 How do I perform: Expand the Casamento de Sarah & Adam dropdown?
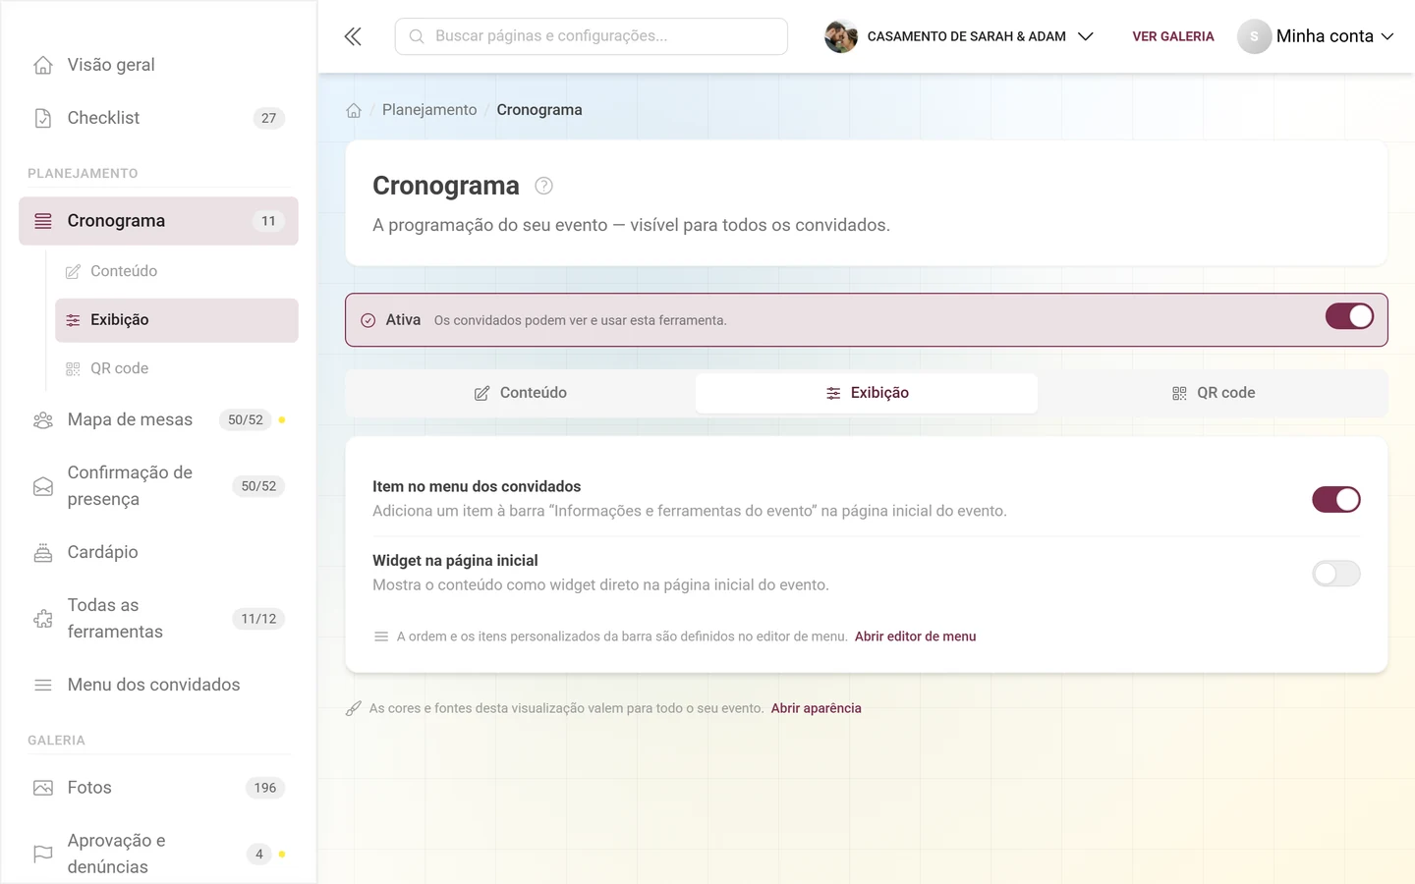[959, 36]
